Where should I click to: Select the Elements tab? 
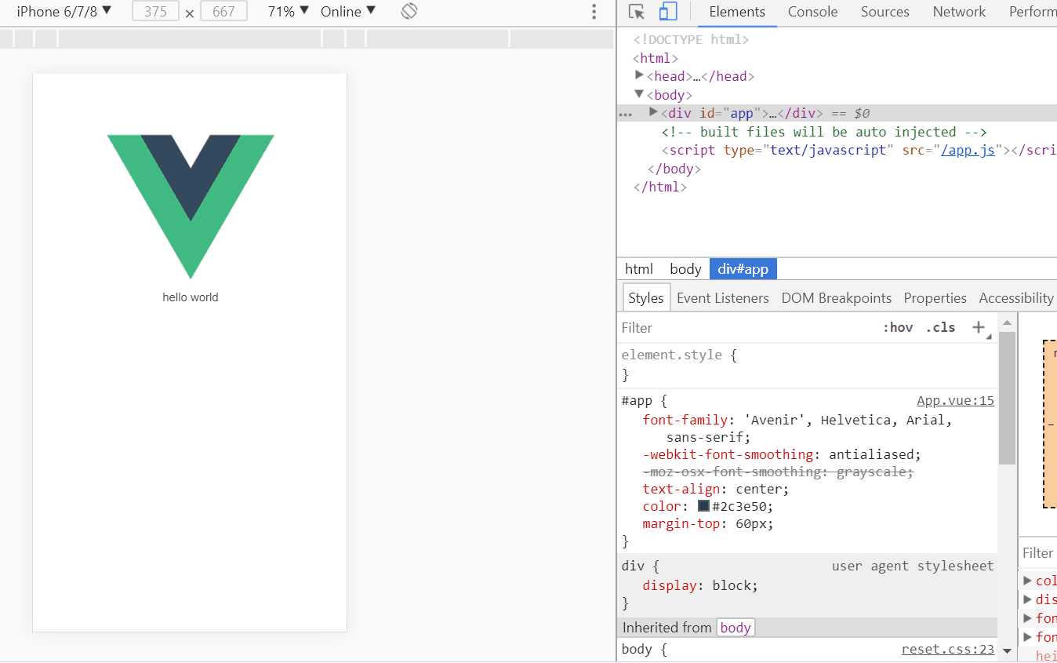[x=737, y=12]
